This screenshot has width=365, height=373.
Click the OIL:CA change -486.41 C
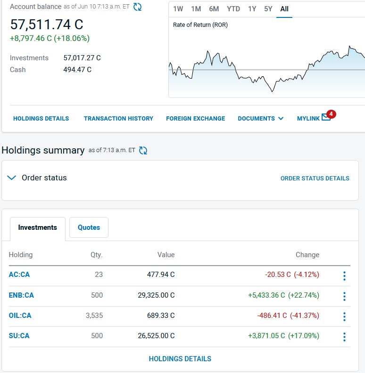pyautogui.click(x=272, y=316)
